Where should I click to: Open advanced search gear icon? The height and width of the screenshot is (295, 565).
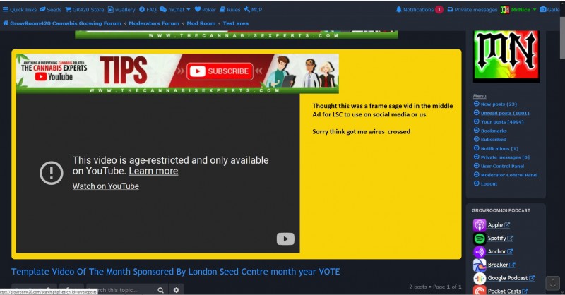pyautogui.click(x=177, y=289)
